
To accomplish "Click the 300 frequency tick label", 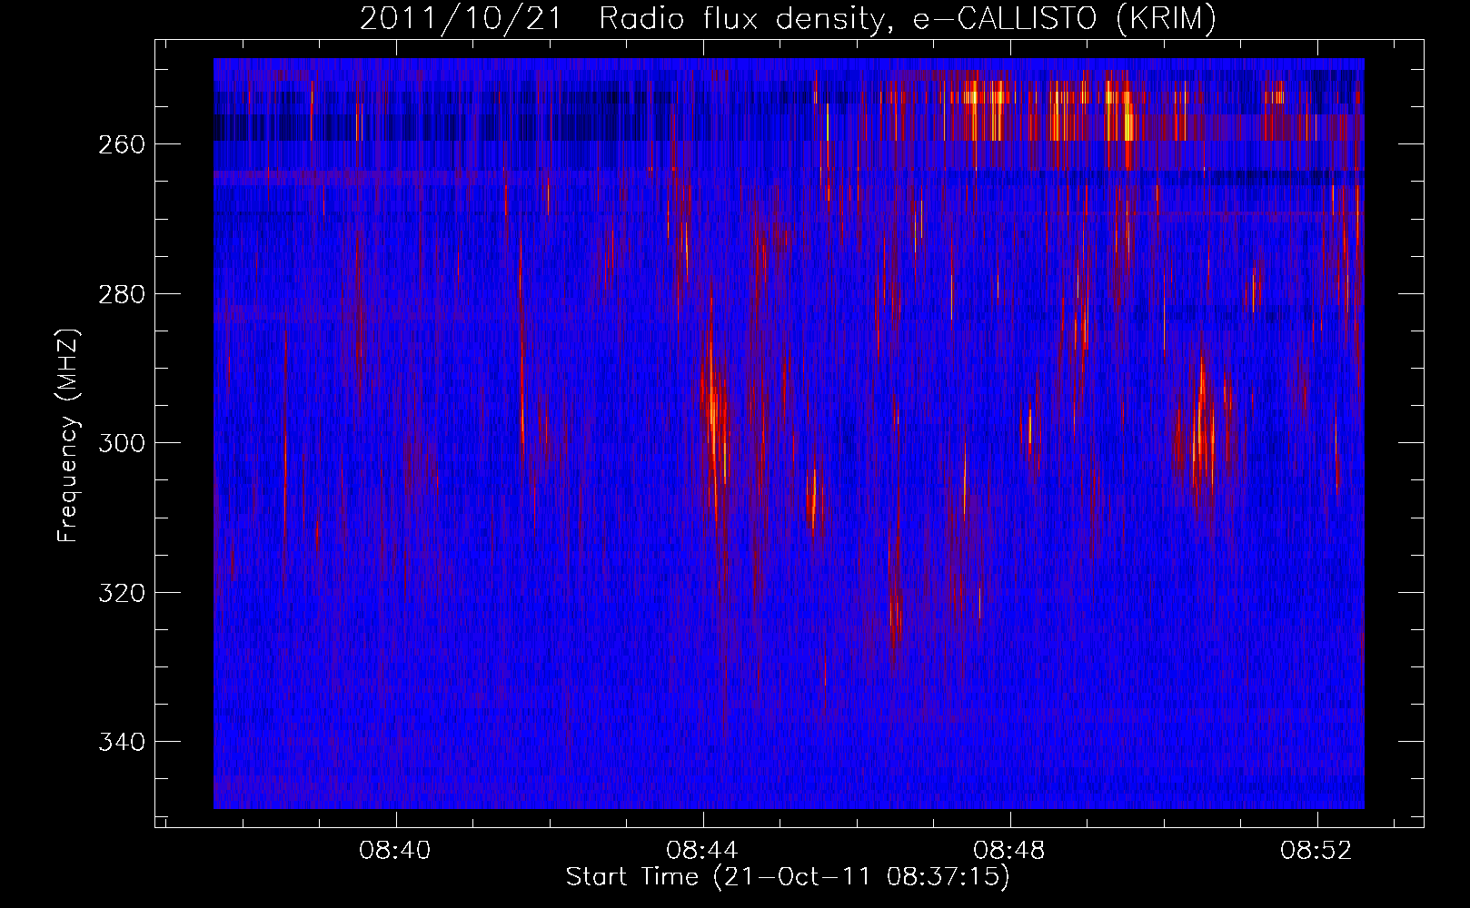I will pos(122,443).
